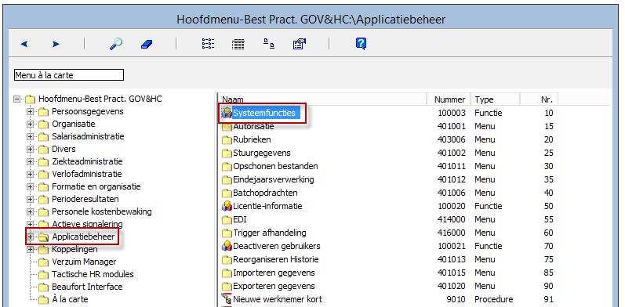Viewport: 625px width, 307px height.
Task: Expand the Personele kostenbewaking node
Action: coord(30,211)
